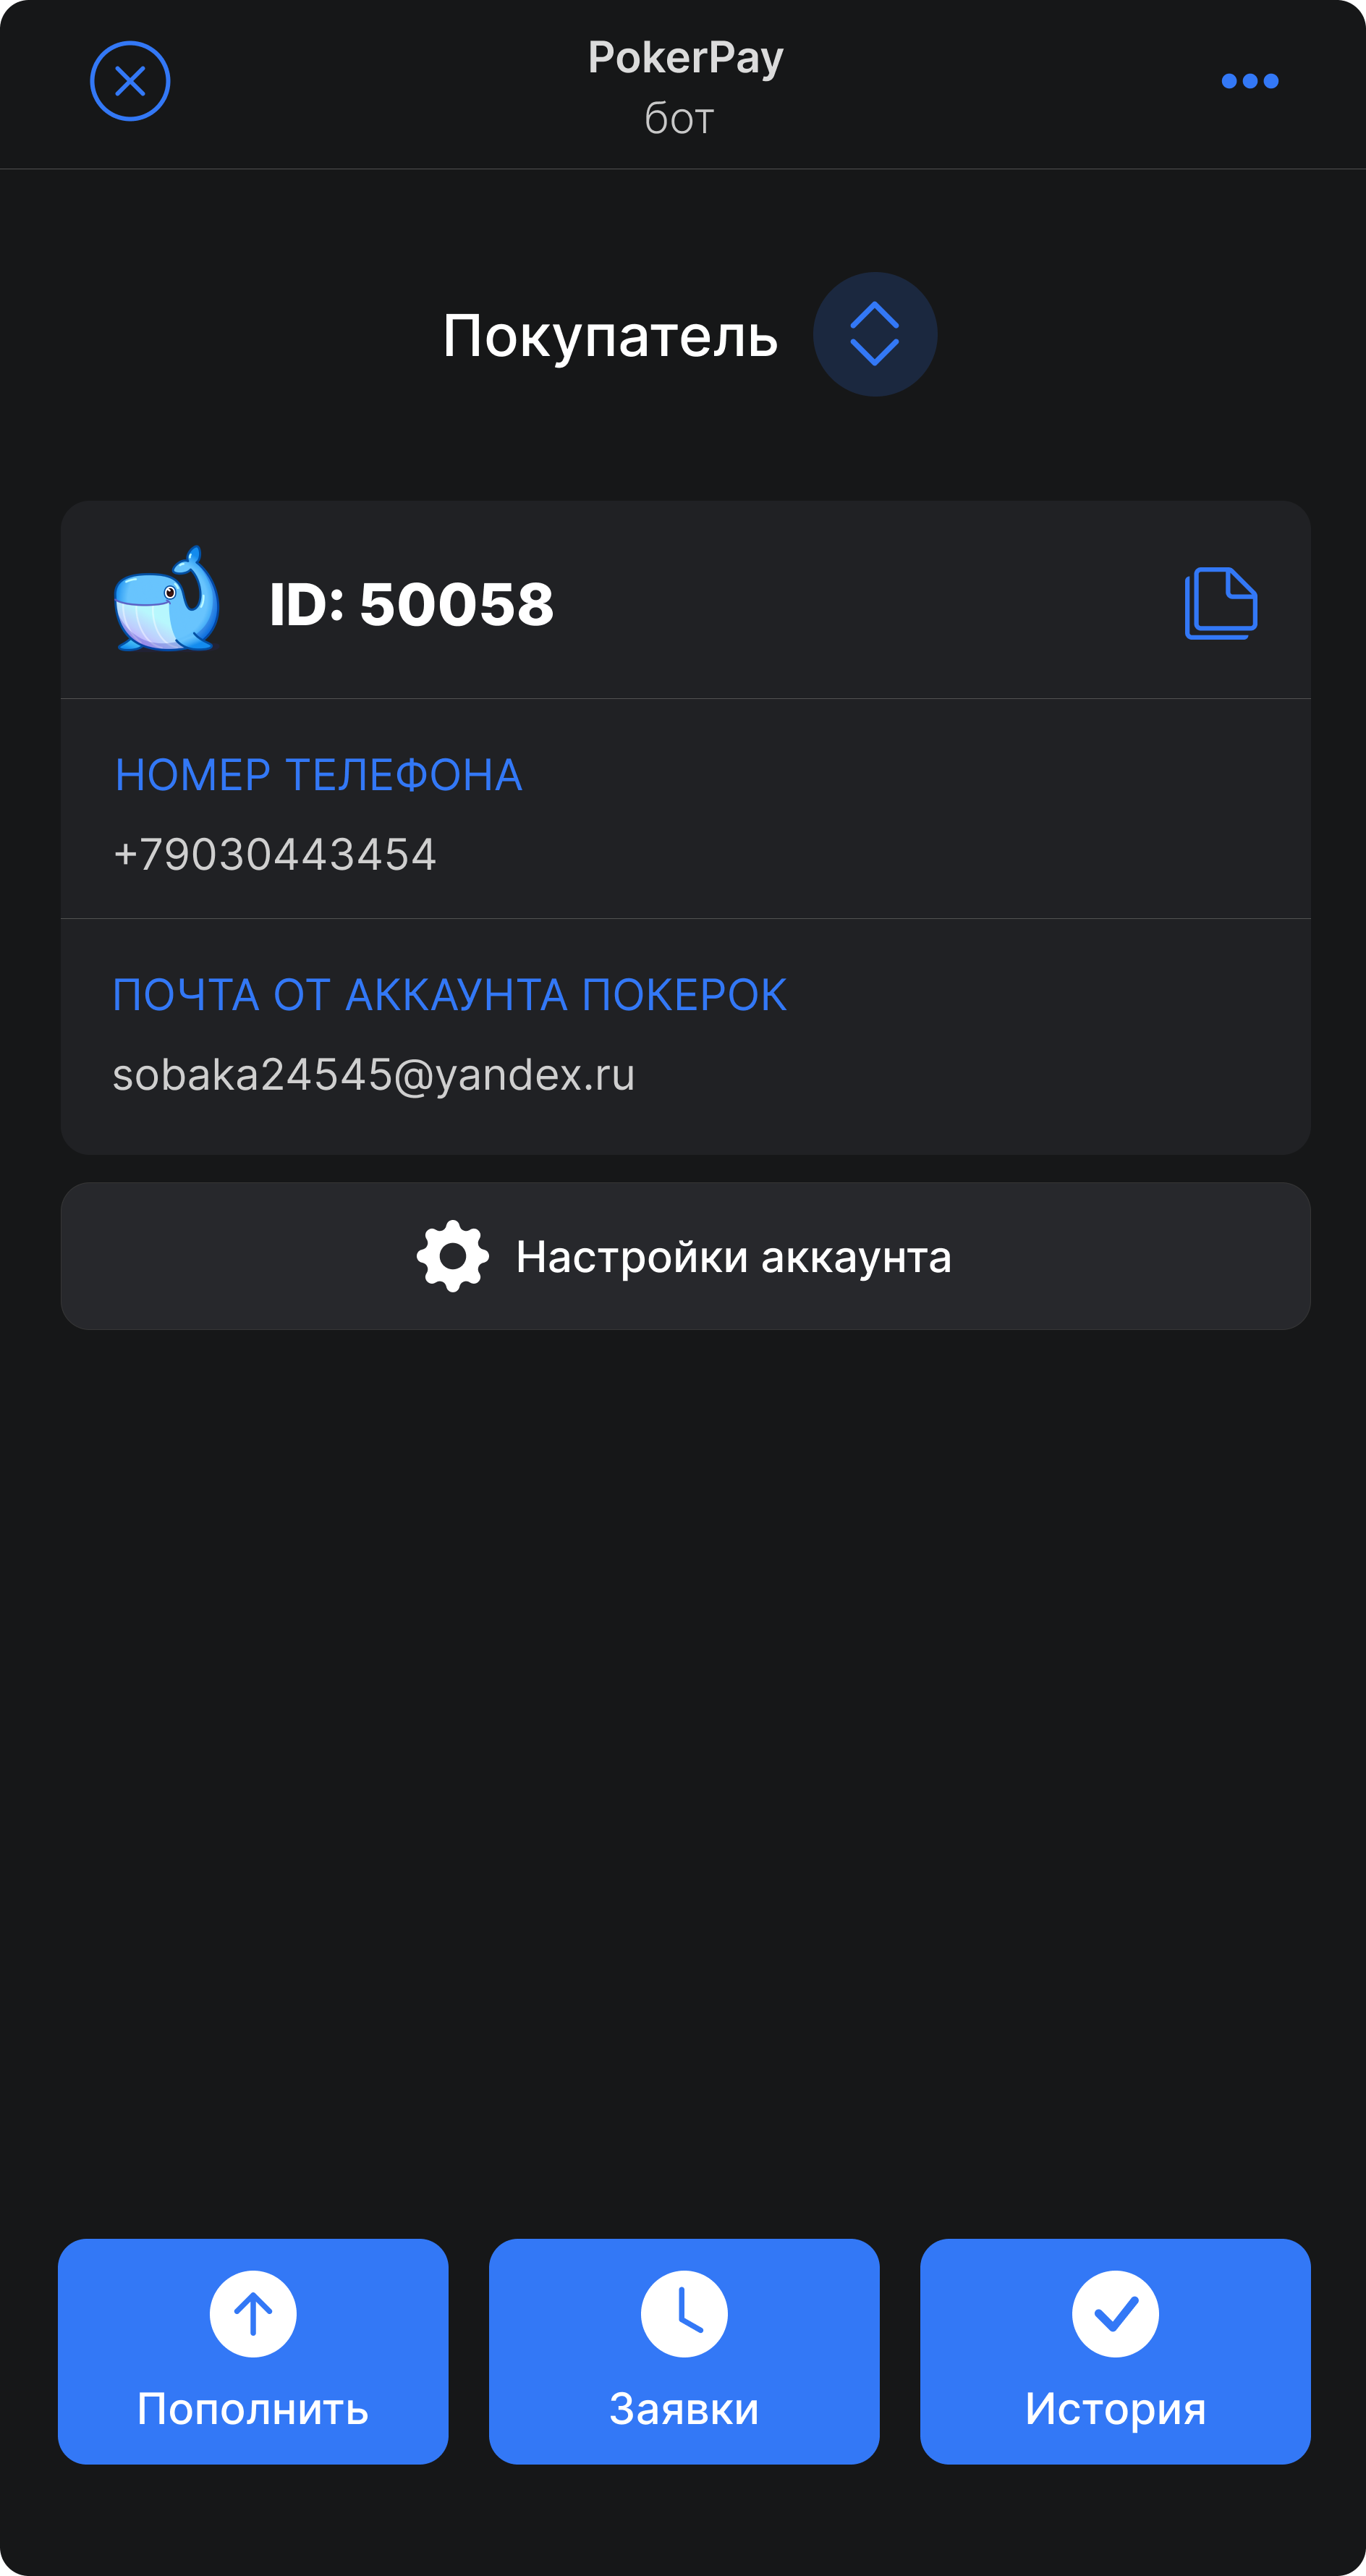Click the checkmark icon for history
The height and width of the screenshot is (2576, 1366).
click(1115, 2314)
